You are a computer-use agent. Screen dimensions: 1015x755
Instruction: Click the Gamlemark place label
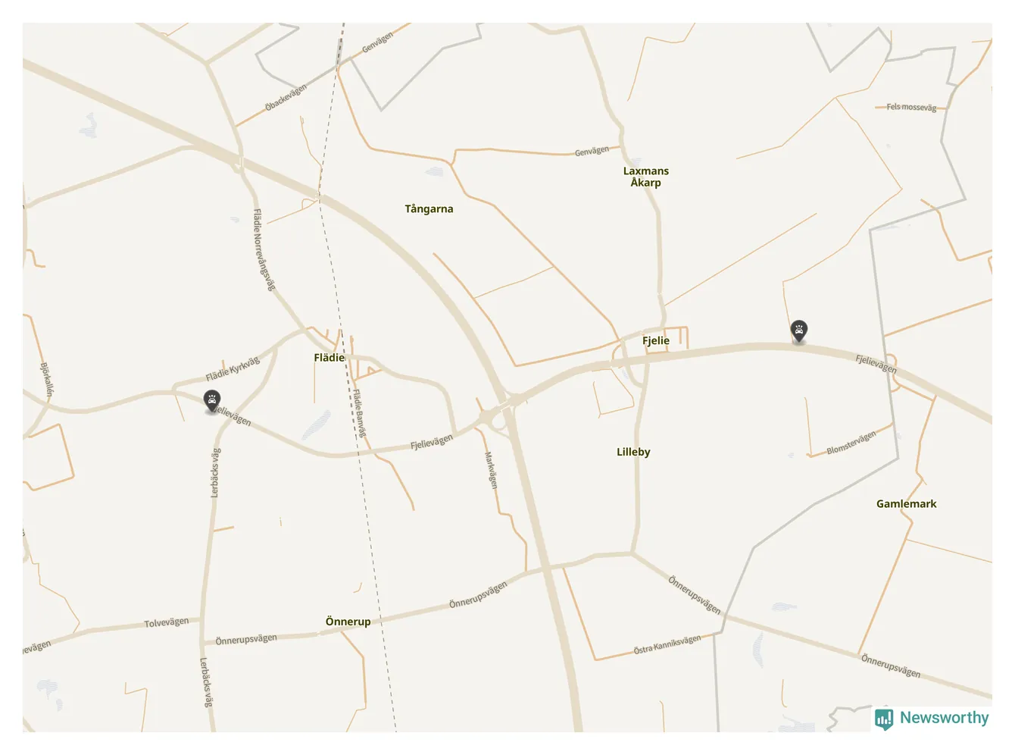906,504
